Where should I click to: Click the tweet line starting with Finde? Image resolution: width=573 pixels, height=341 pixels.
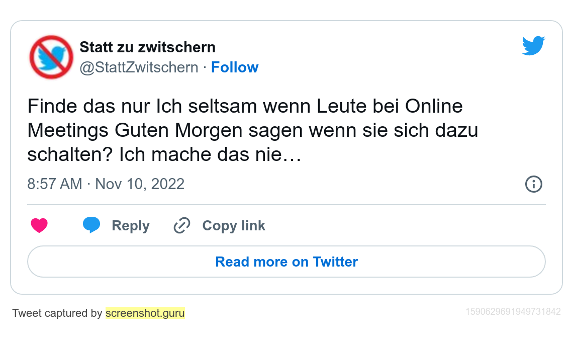pyautogui.click(x=245, y=107)
